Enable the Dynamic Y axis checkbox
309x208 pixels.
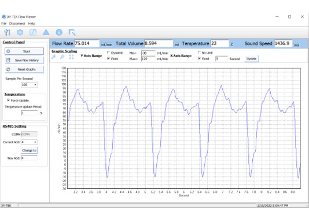108,53
